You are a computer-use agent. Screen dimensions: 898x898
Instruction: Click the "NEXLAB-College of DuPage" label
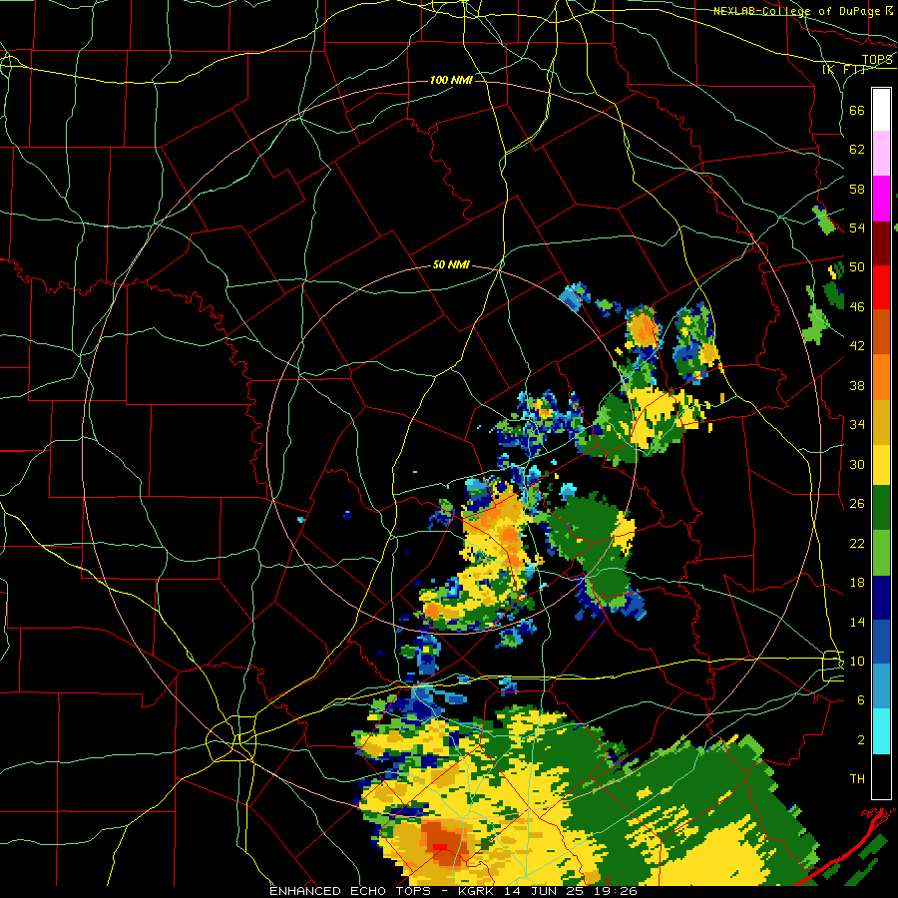point(797,11)
